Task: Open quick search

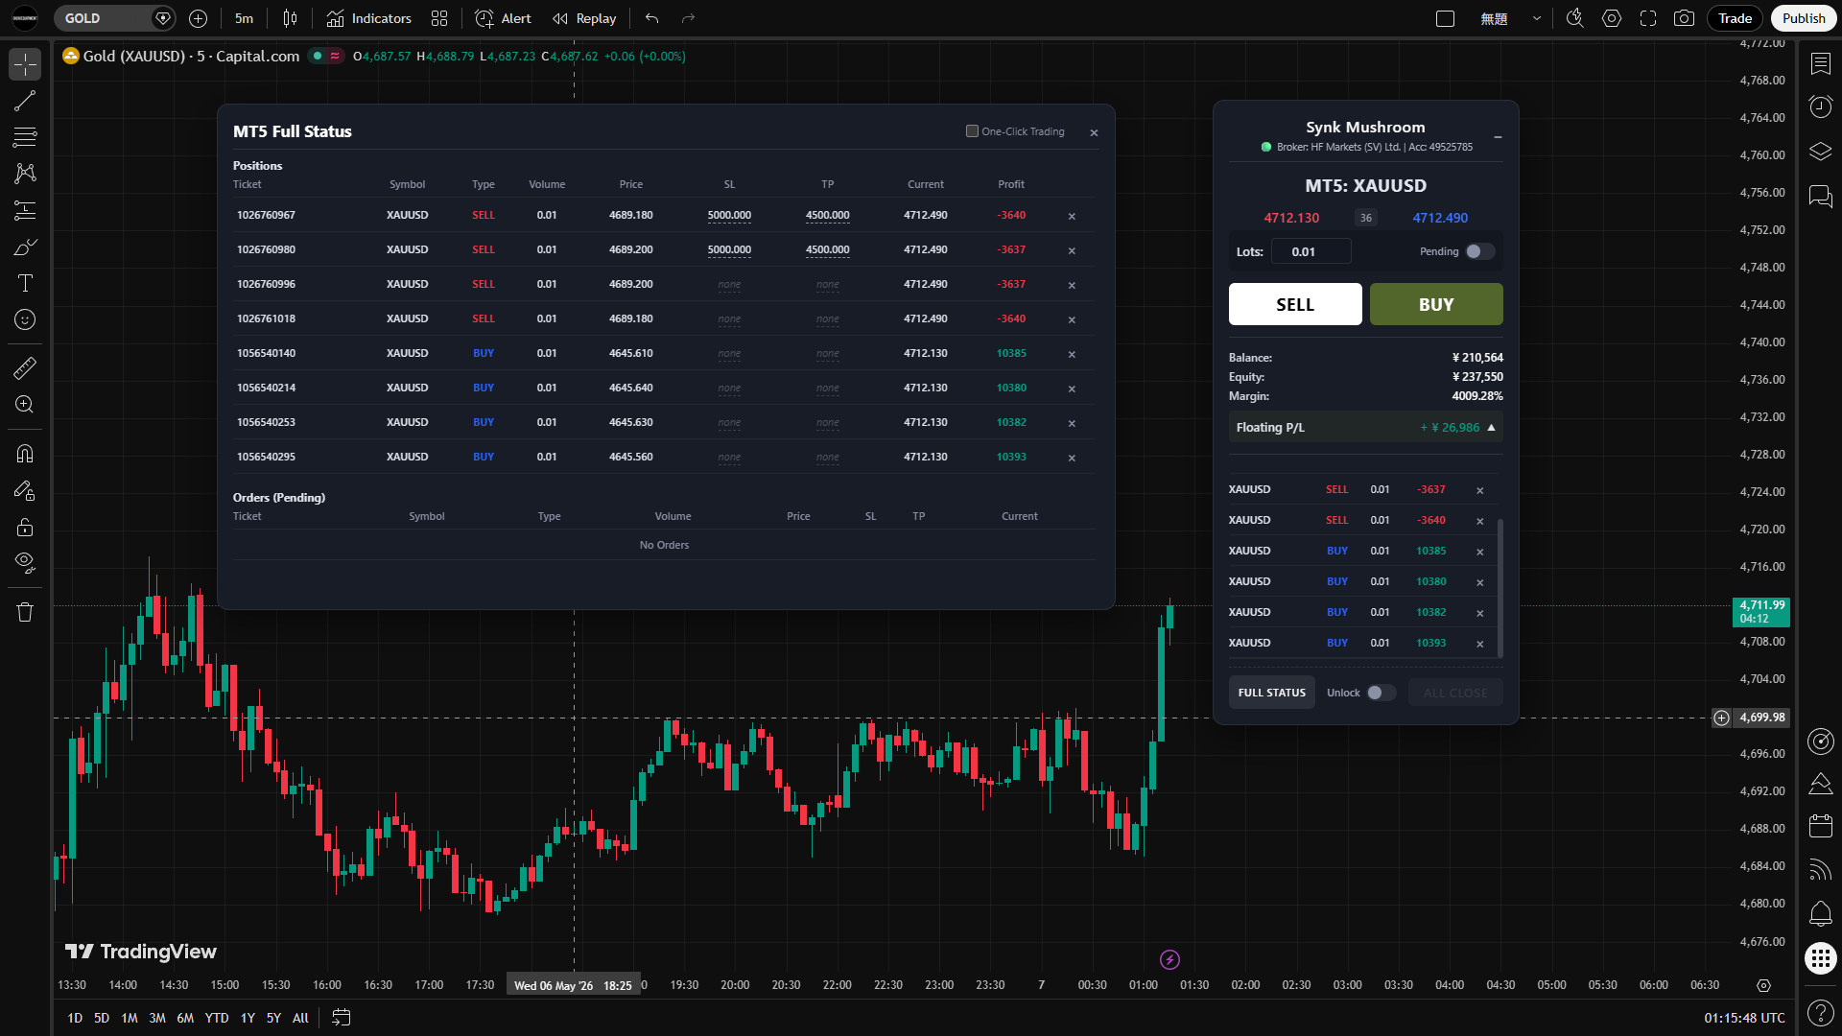Action: (x=1574, y=18)
